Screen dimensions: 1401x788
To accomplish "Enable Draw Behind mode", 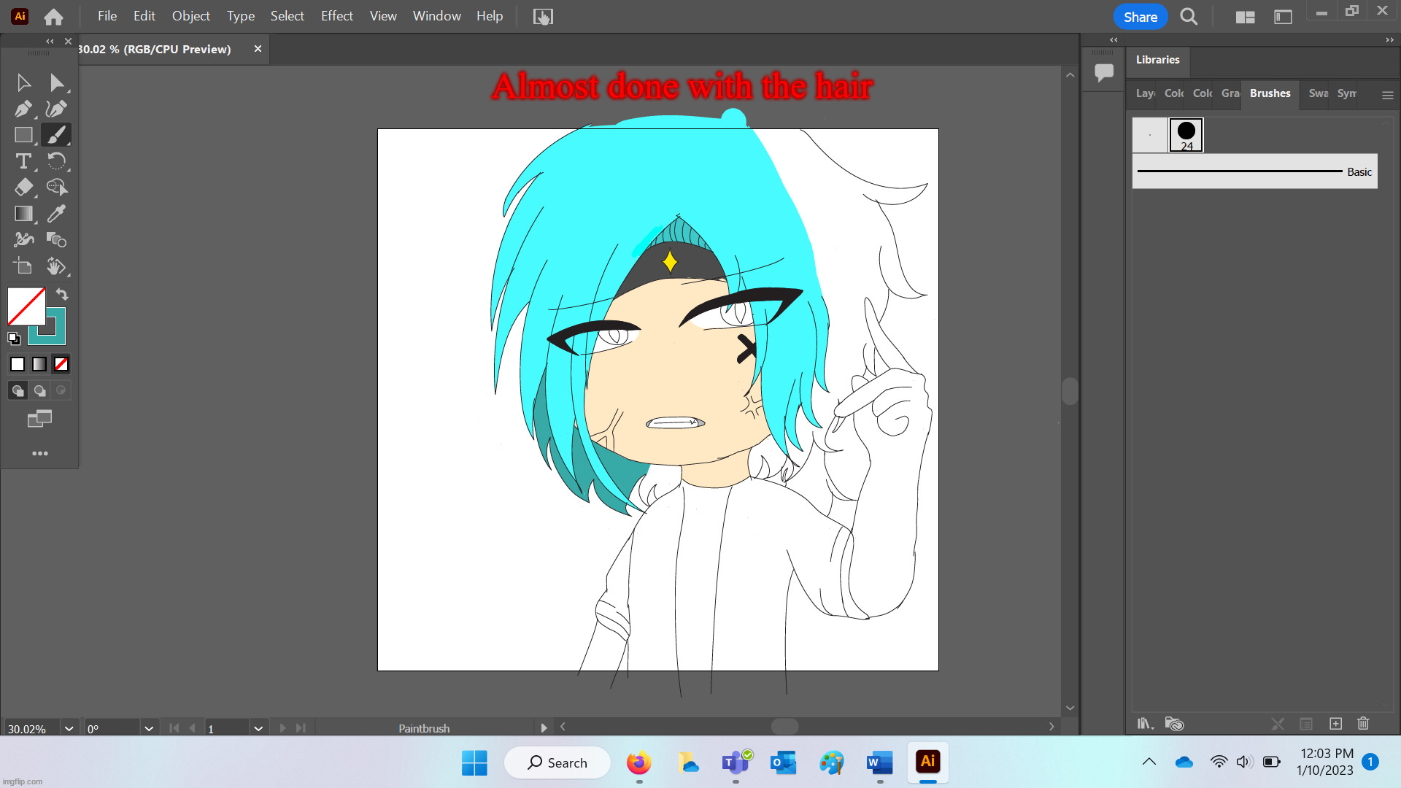I will point(39,391).
